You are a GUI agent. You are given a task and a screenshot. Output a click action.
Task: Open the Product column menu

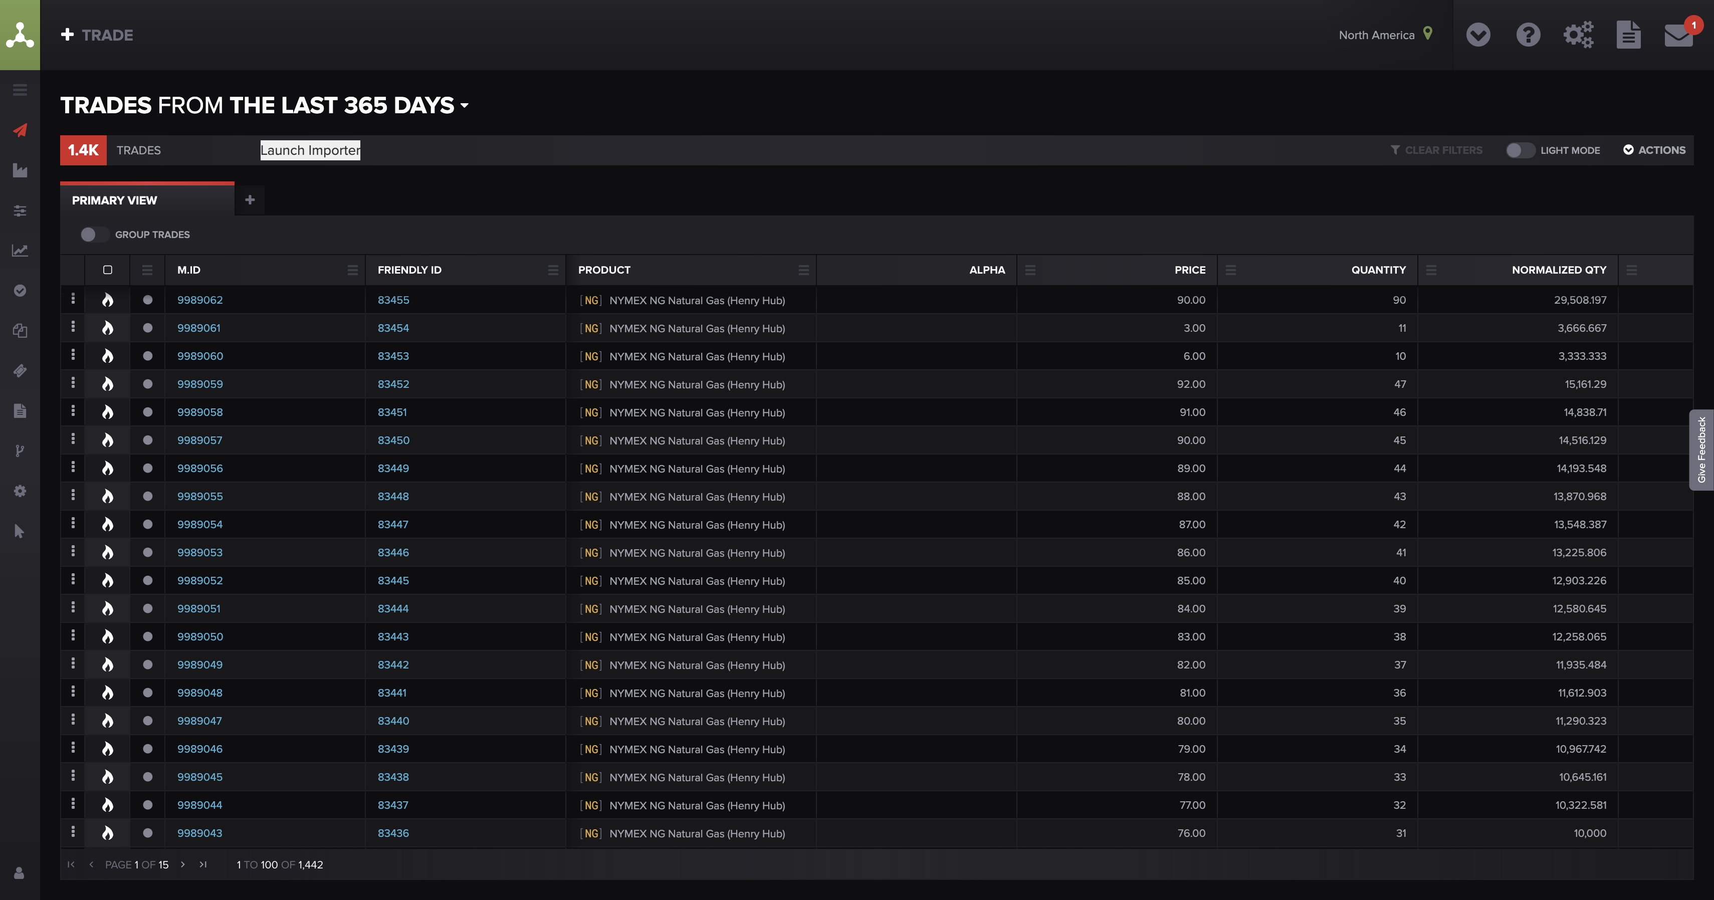tap(804, 270)
